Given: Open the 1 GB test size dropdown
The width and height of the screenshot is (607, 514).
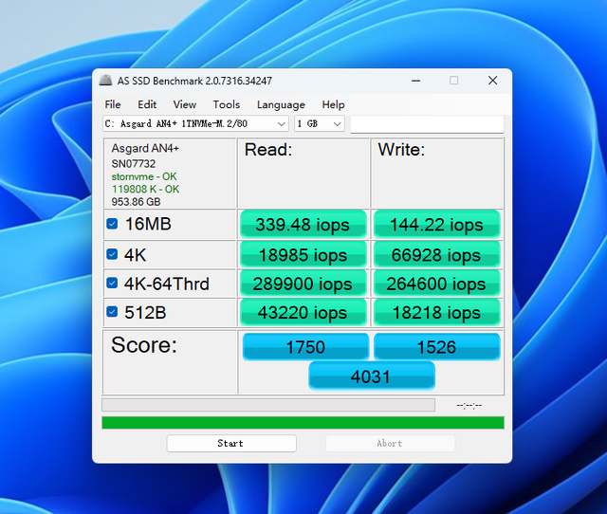Looking at the screenshot, I should tap(338, 124).
